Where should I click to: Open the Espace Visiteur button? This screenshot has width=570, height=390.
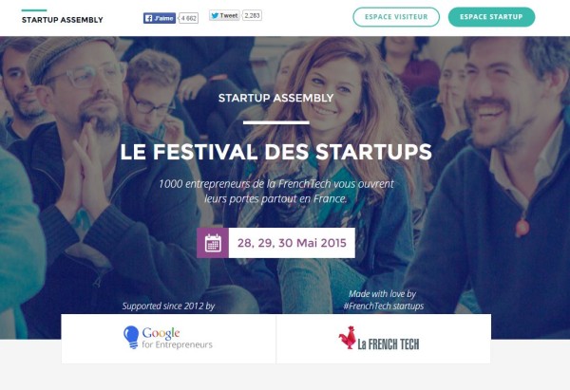coord(396,17)
